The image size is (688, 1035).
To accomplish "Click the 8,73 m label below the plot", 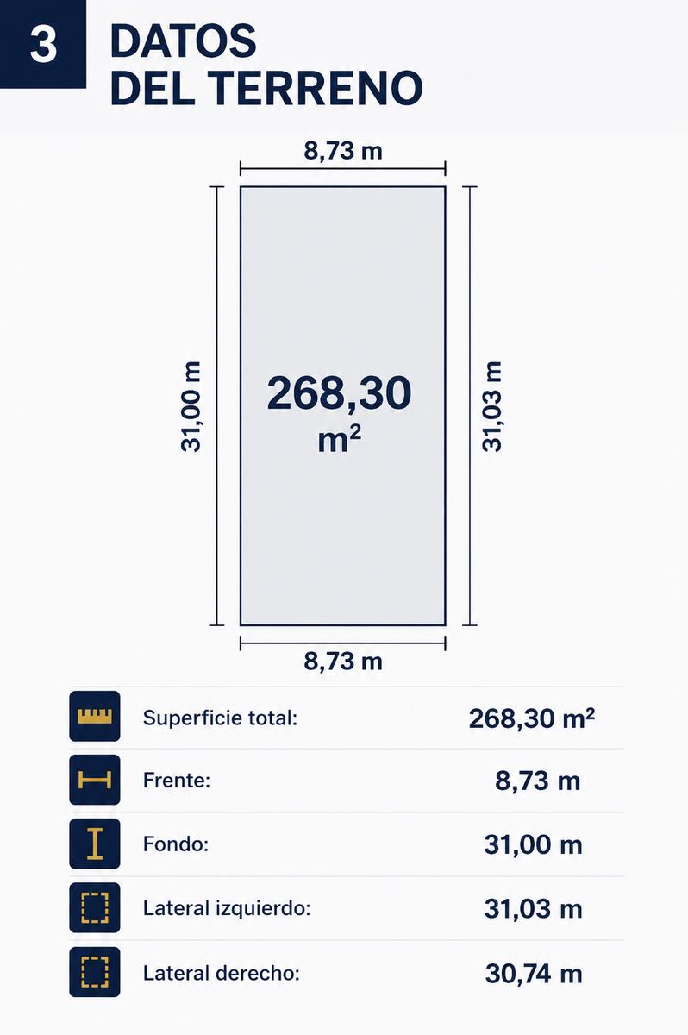I will (x=343, y=662).
